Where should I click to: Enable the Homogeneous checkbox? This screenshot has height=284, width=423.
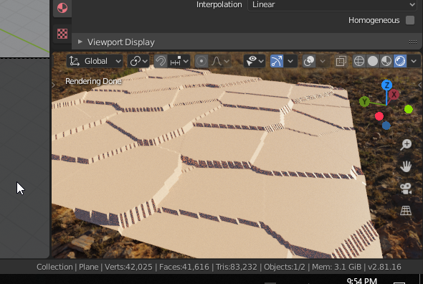(410, 20)
